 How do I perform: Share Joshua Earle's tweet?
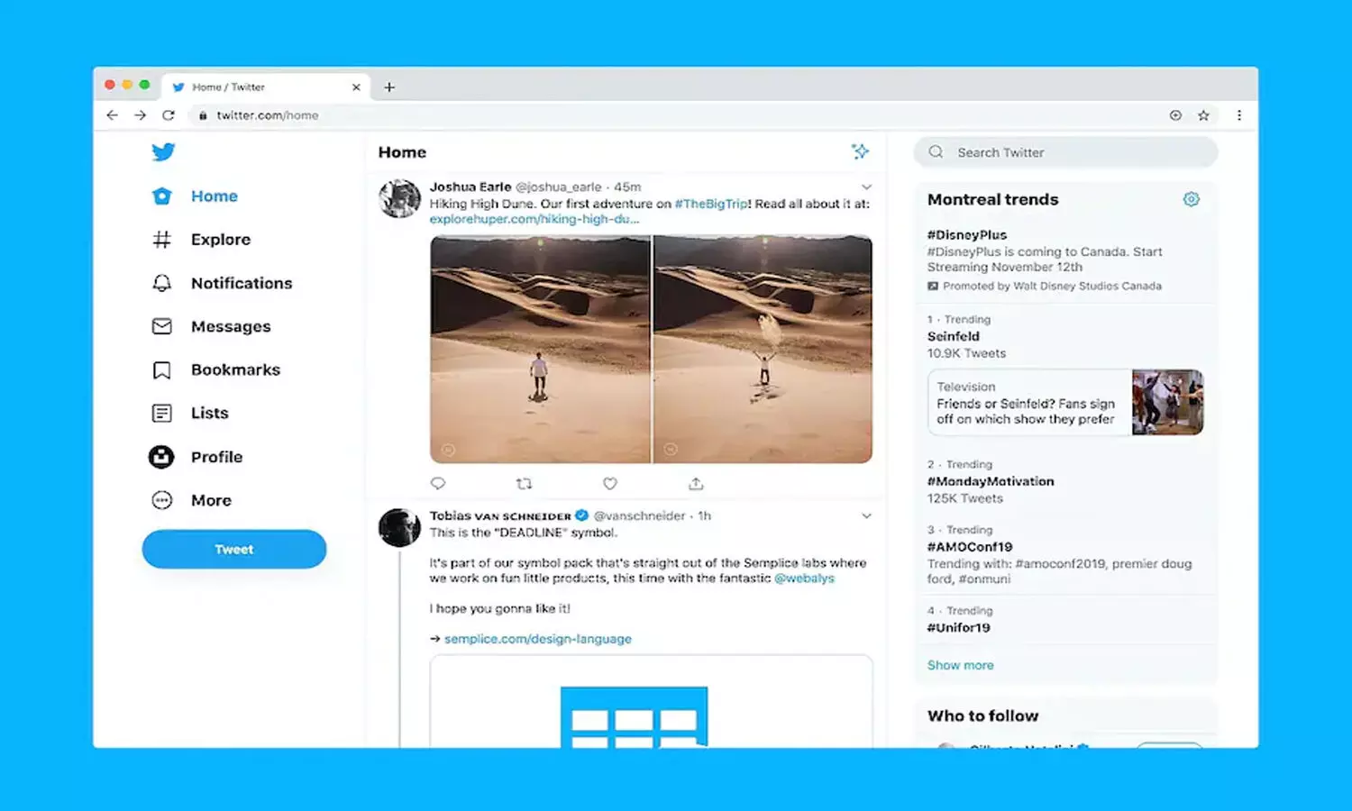[696, 484]
